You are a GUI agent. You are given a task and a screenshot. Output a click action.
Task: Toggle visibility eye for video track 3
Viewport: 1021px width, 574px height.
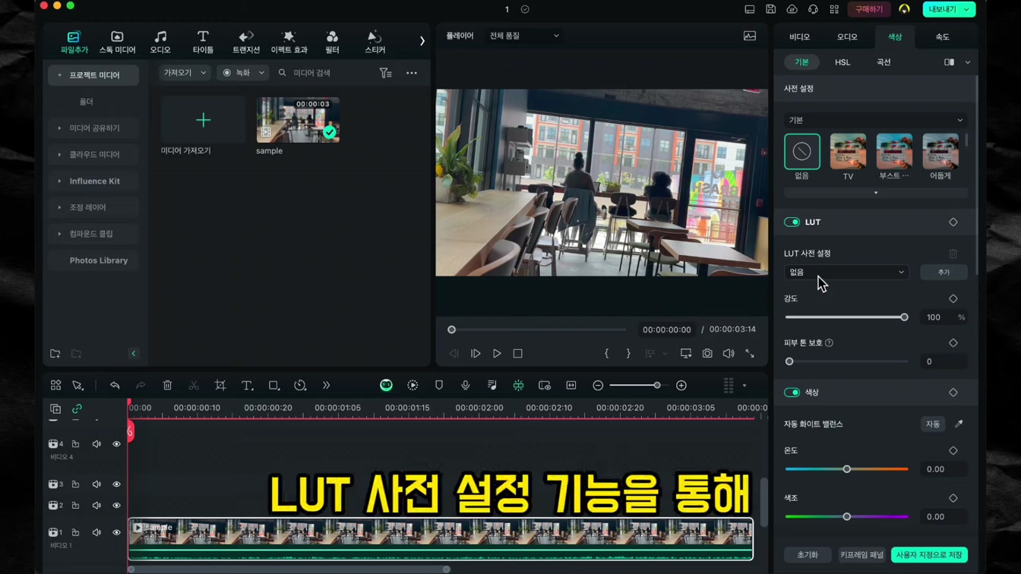click(116, 484)
